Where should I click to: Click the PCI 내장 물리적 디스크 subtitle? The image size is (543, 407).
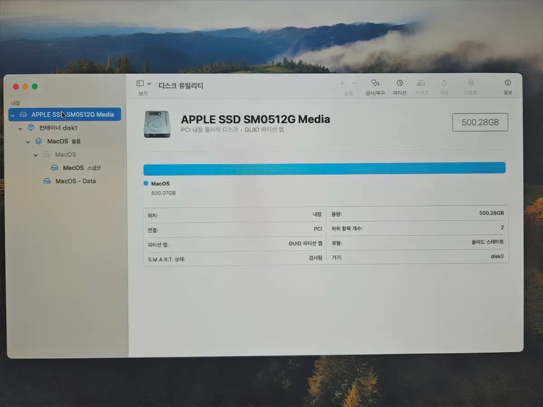tap(232, 130)
